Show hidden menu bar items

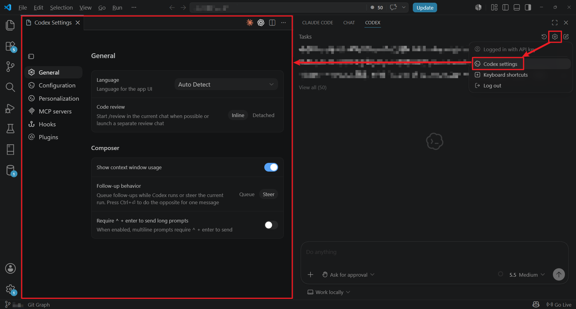134,7
